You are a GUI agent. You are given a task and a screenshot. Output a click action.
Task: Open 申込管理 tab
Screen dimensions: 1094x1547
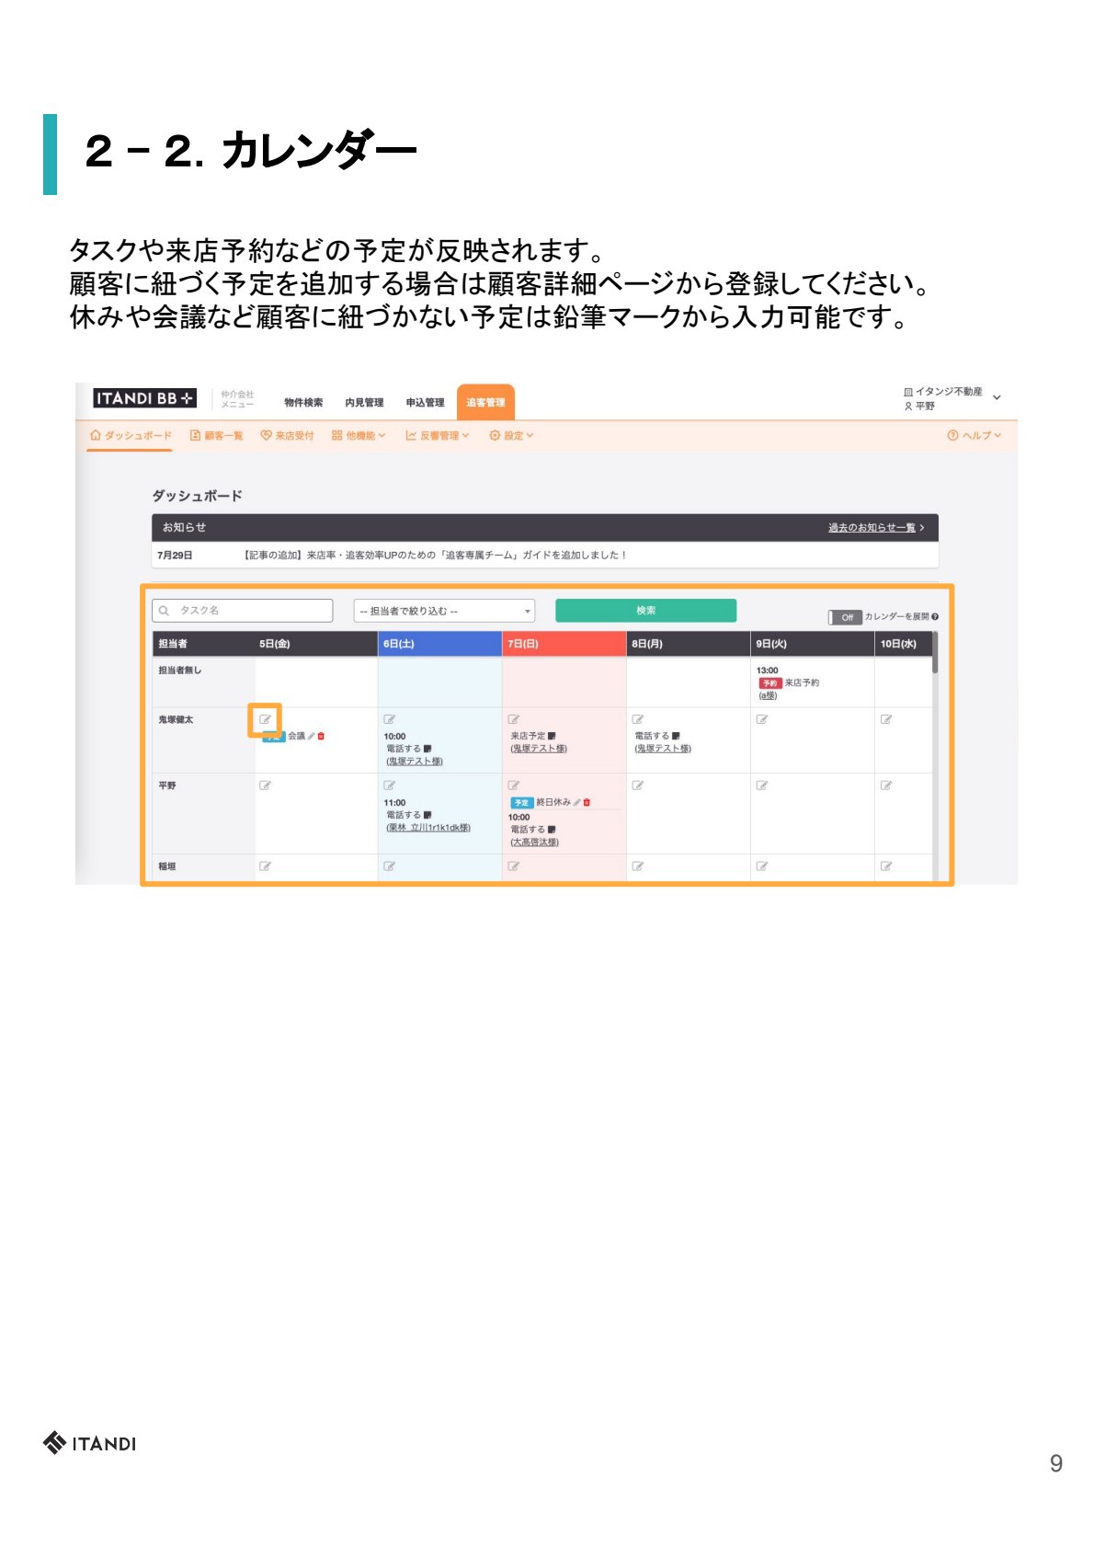(425, 403)
